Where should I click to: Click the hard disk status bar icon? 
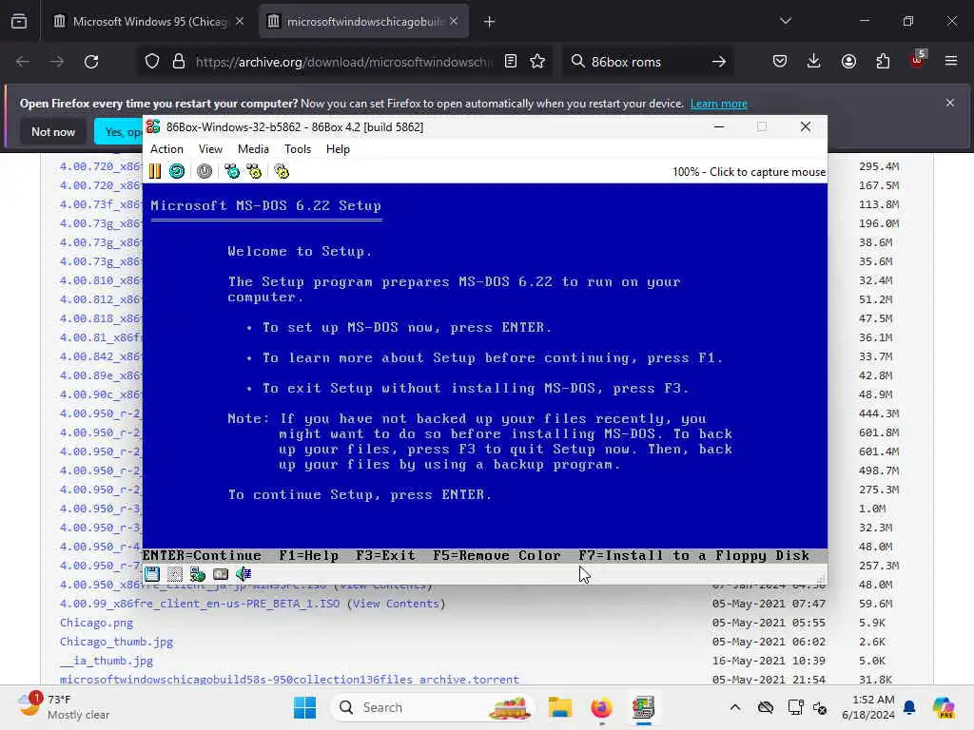coord(221,574)
